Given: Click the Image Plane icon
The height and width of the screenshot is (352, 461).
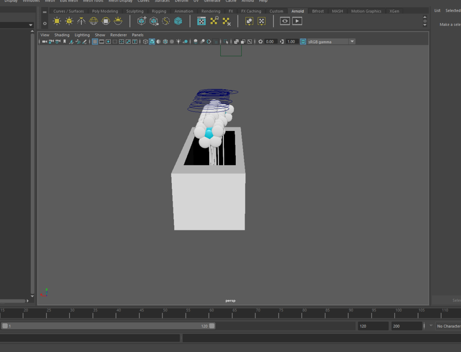Looking at the screenshot, I should click(71, 42).
